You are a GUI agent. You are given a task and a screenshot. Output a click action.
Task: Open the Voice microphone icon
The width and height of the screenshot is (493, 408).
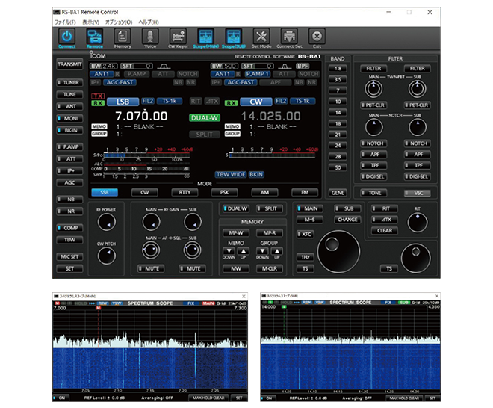tap(150, 37)
